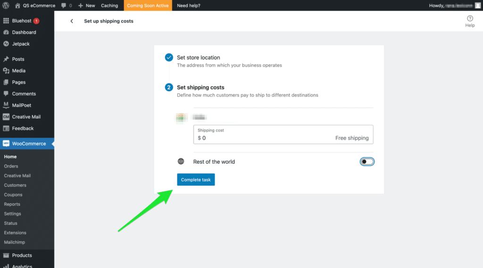This screenshot has width=483, height=268.
Task: Click the Coming Soon Active banner
Action: (148, 6)
